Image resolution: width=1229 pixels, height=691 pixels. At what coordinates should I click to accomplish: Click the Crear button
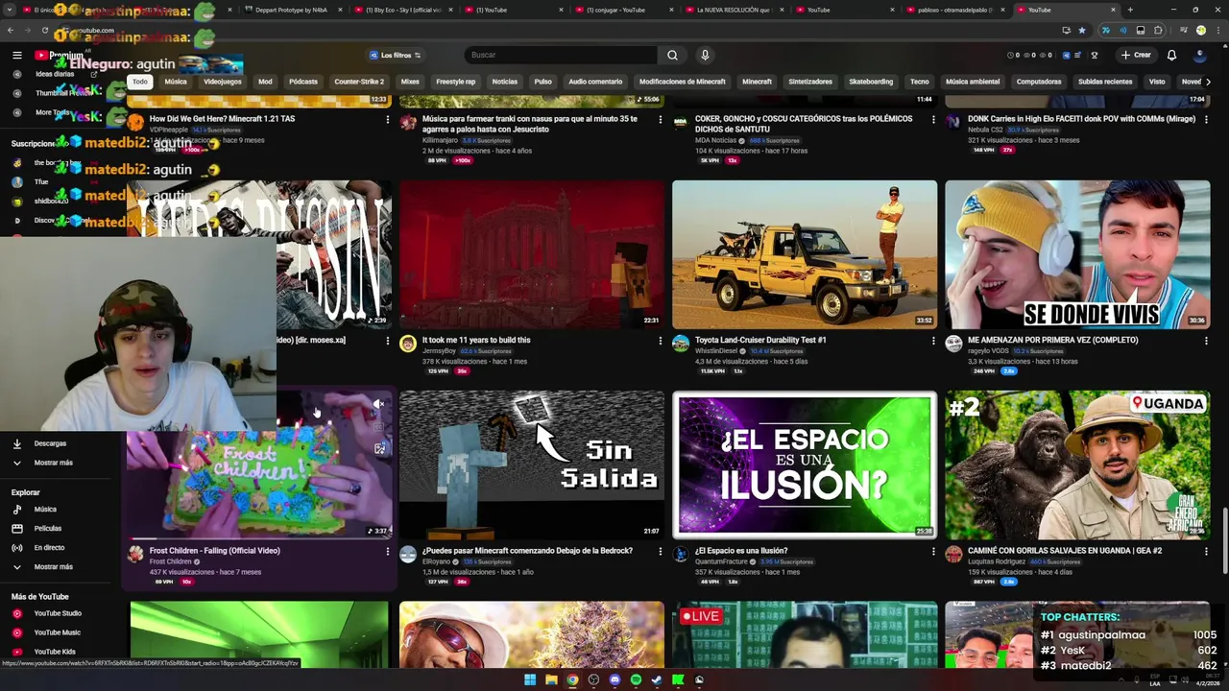[1136, 55]
